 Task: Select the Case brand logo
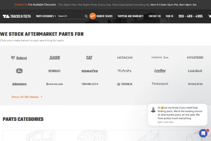[x=54, y=58]
